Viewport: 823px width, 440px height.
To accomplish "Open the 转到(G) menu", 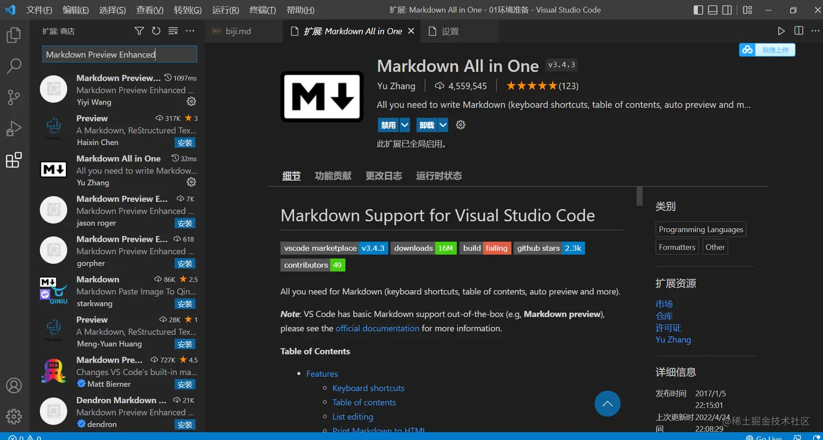I will [x=188, y=10].
